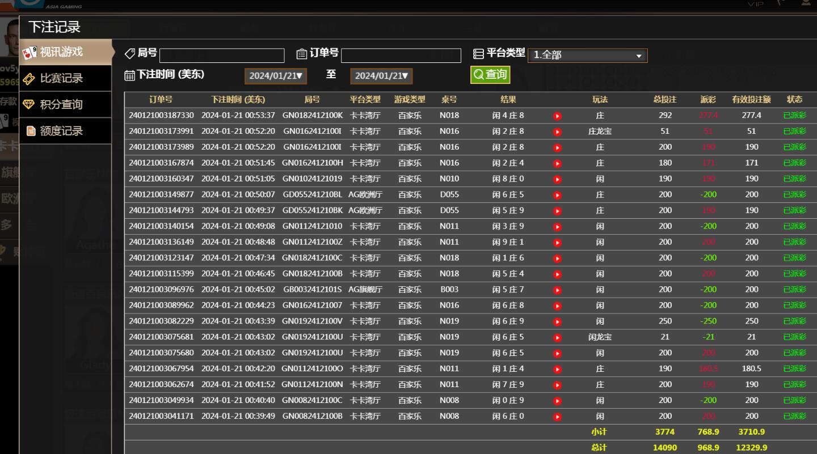Play replay for order 240121003082229
Viewport: 817px width, 454px height.
click(557, 322)
